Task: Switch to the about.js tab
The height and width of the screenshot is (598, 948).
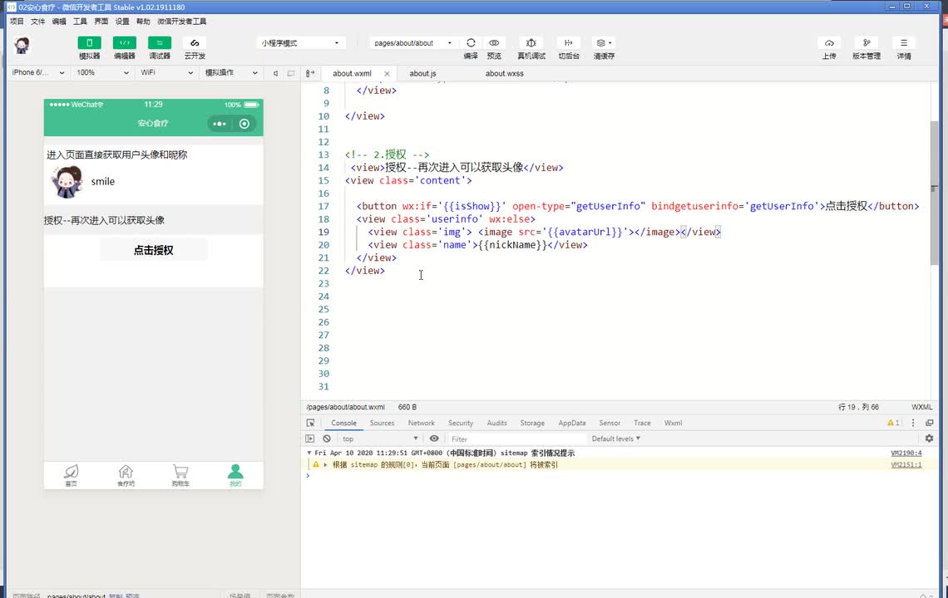Action: [422, 73]
